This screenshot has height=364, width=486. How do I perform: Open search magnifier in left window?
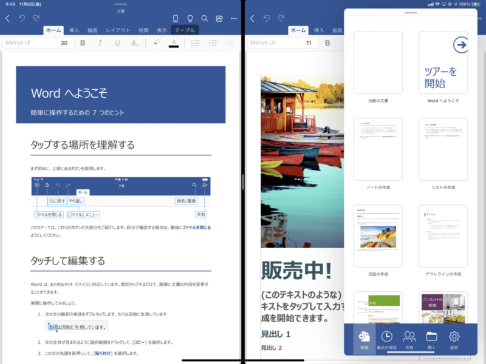coord(205,19)
